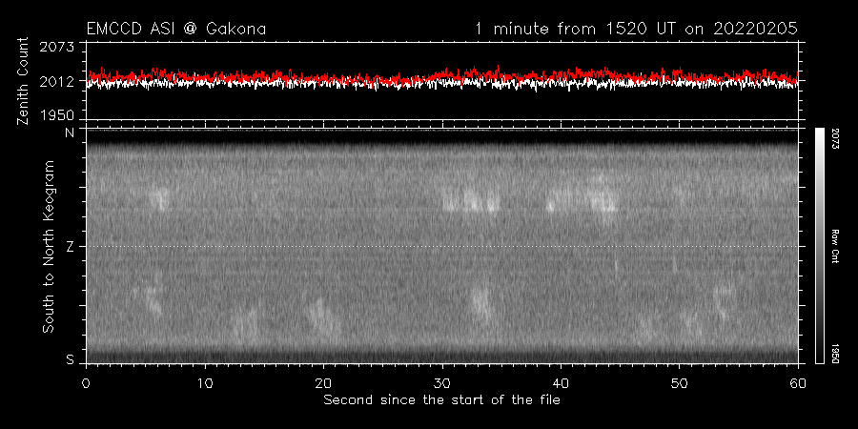The image size is (858, 429).
Task: Click the 'Zenith Count' axis label
Action: pyautogui.click(x=23, y=82)
